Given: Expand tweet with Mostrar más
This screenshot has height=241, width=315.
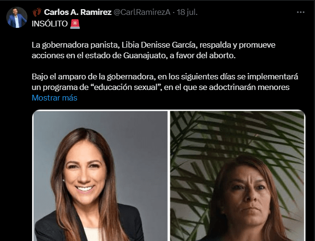Looking at the screenshot, I should pos(54,98).
